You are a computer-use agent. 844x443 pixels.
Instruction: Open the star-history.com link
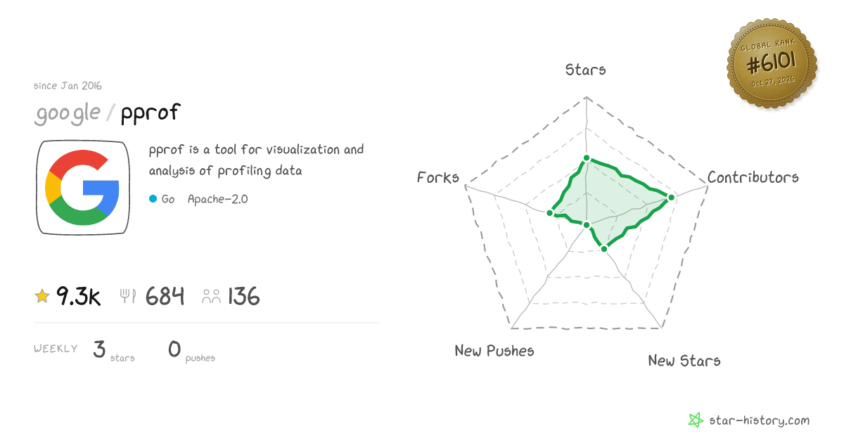click(x=758, y=420)
